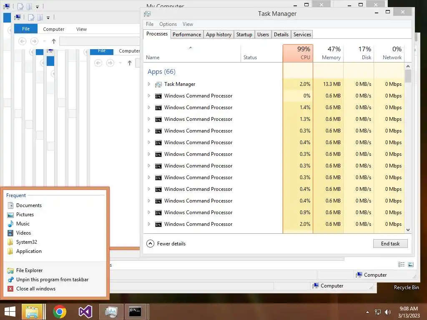Switch My Computer window to details view icon
The image size is (427, 320).
(x=401, y=265)
